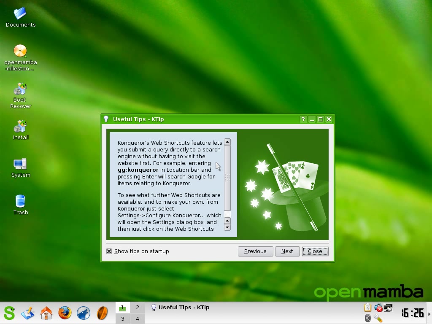Launch the blue wolf icon application in panel

click(83, 313)
